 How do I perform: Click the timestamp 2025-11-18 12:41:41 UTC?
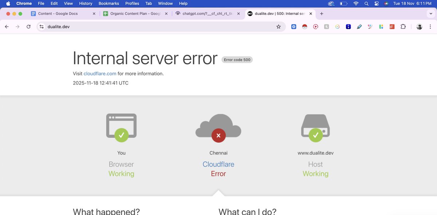tap(101, 83)
